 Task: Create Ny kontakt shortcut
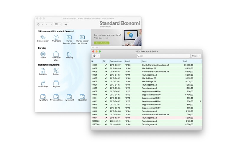tap(69, 96)
